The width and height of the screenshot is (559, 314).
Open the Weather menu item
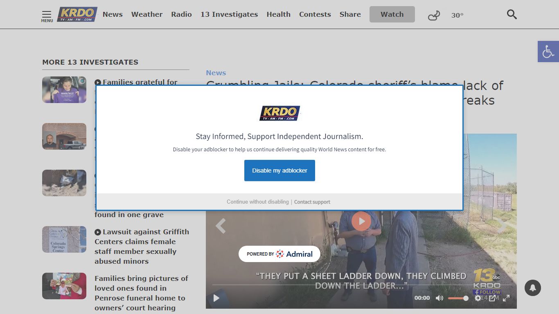point(147,14)
